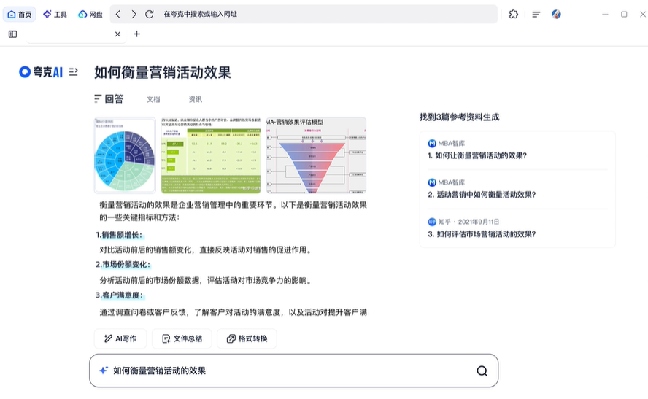The image size is (648, 399).
Task: Reload the page with refresh icon
Action: (x=149, y=15)
